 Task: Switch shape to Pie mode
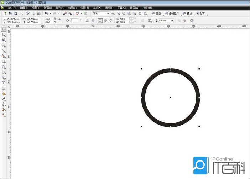pyautogui.click(x=105, y=21)
